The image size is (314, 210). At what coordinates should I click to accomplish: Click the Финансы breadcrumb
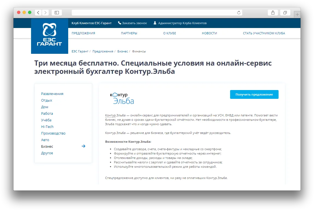pos(139,51)
